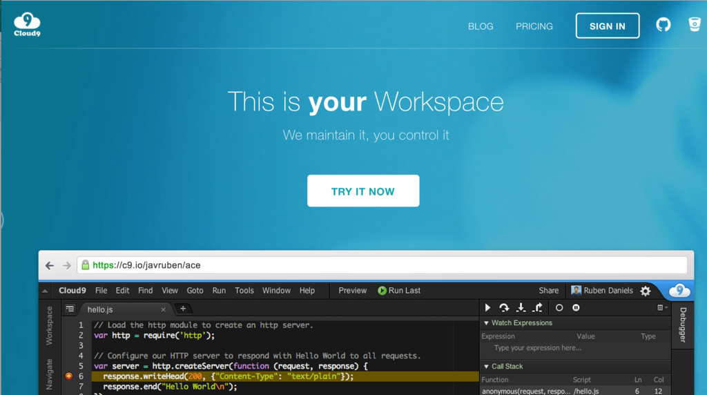
Task: Click browser forward arrow
Action: 67,266
